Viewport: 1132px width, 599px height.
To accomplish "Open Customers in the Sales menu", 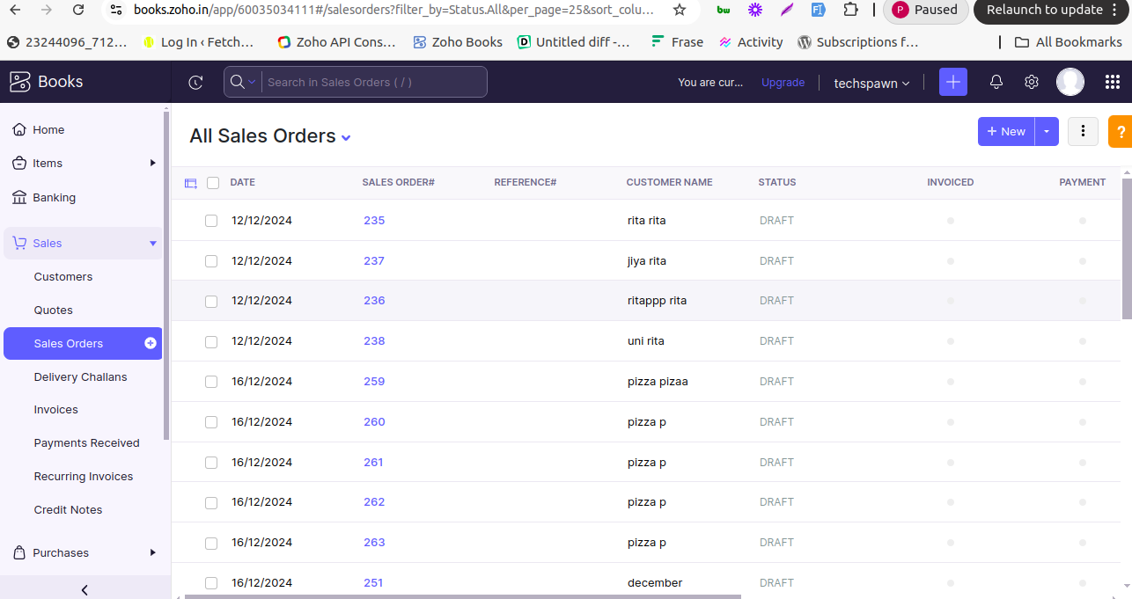I will 62,277.
